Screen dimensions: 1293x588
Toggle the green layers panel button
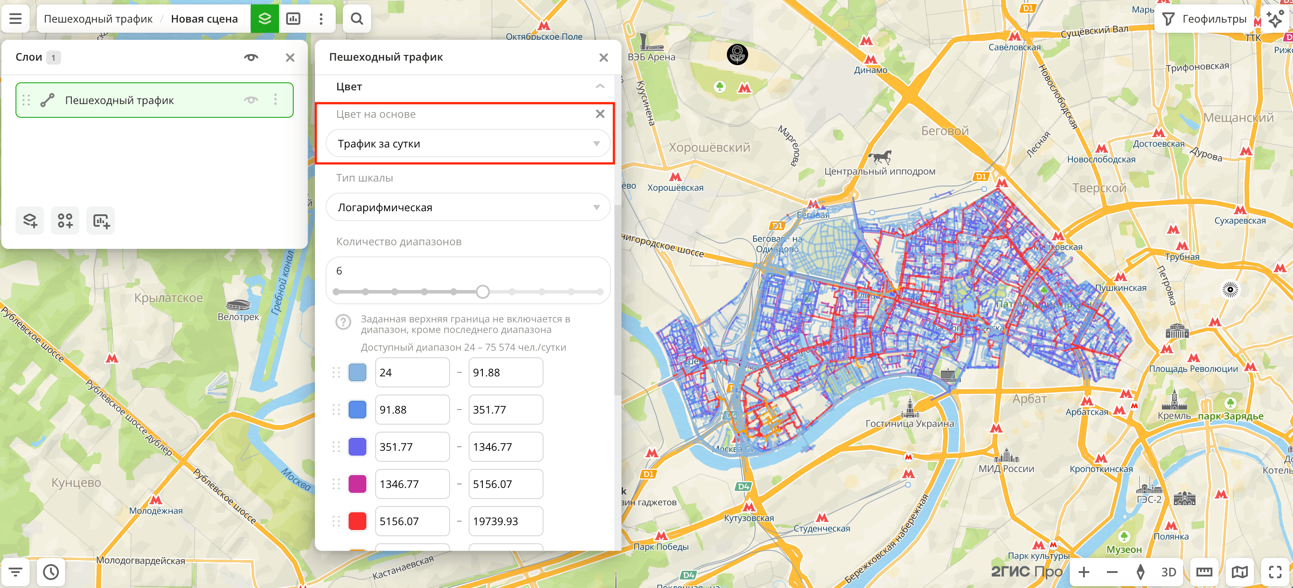point(264,19)
